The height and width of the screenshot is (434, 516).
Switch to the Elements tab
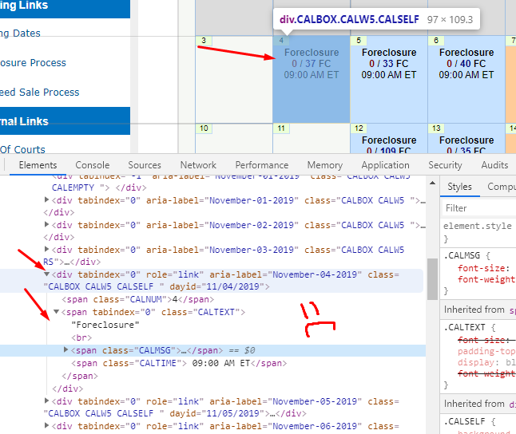pos(38,165)
